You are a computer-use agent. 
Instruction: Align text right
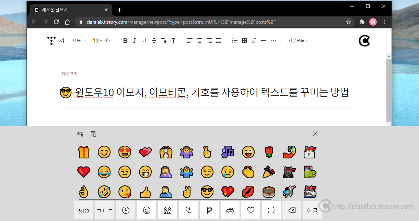(209, 41)
